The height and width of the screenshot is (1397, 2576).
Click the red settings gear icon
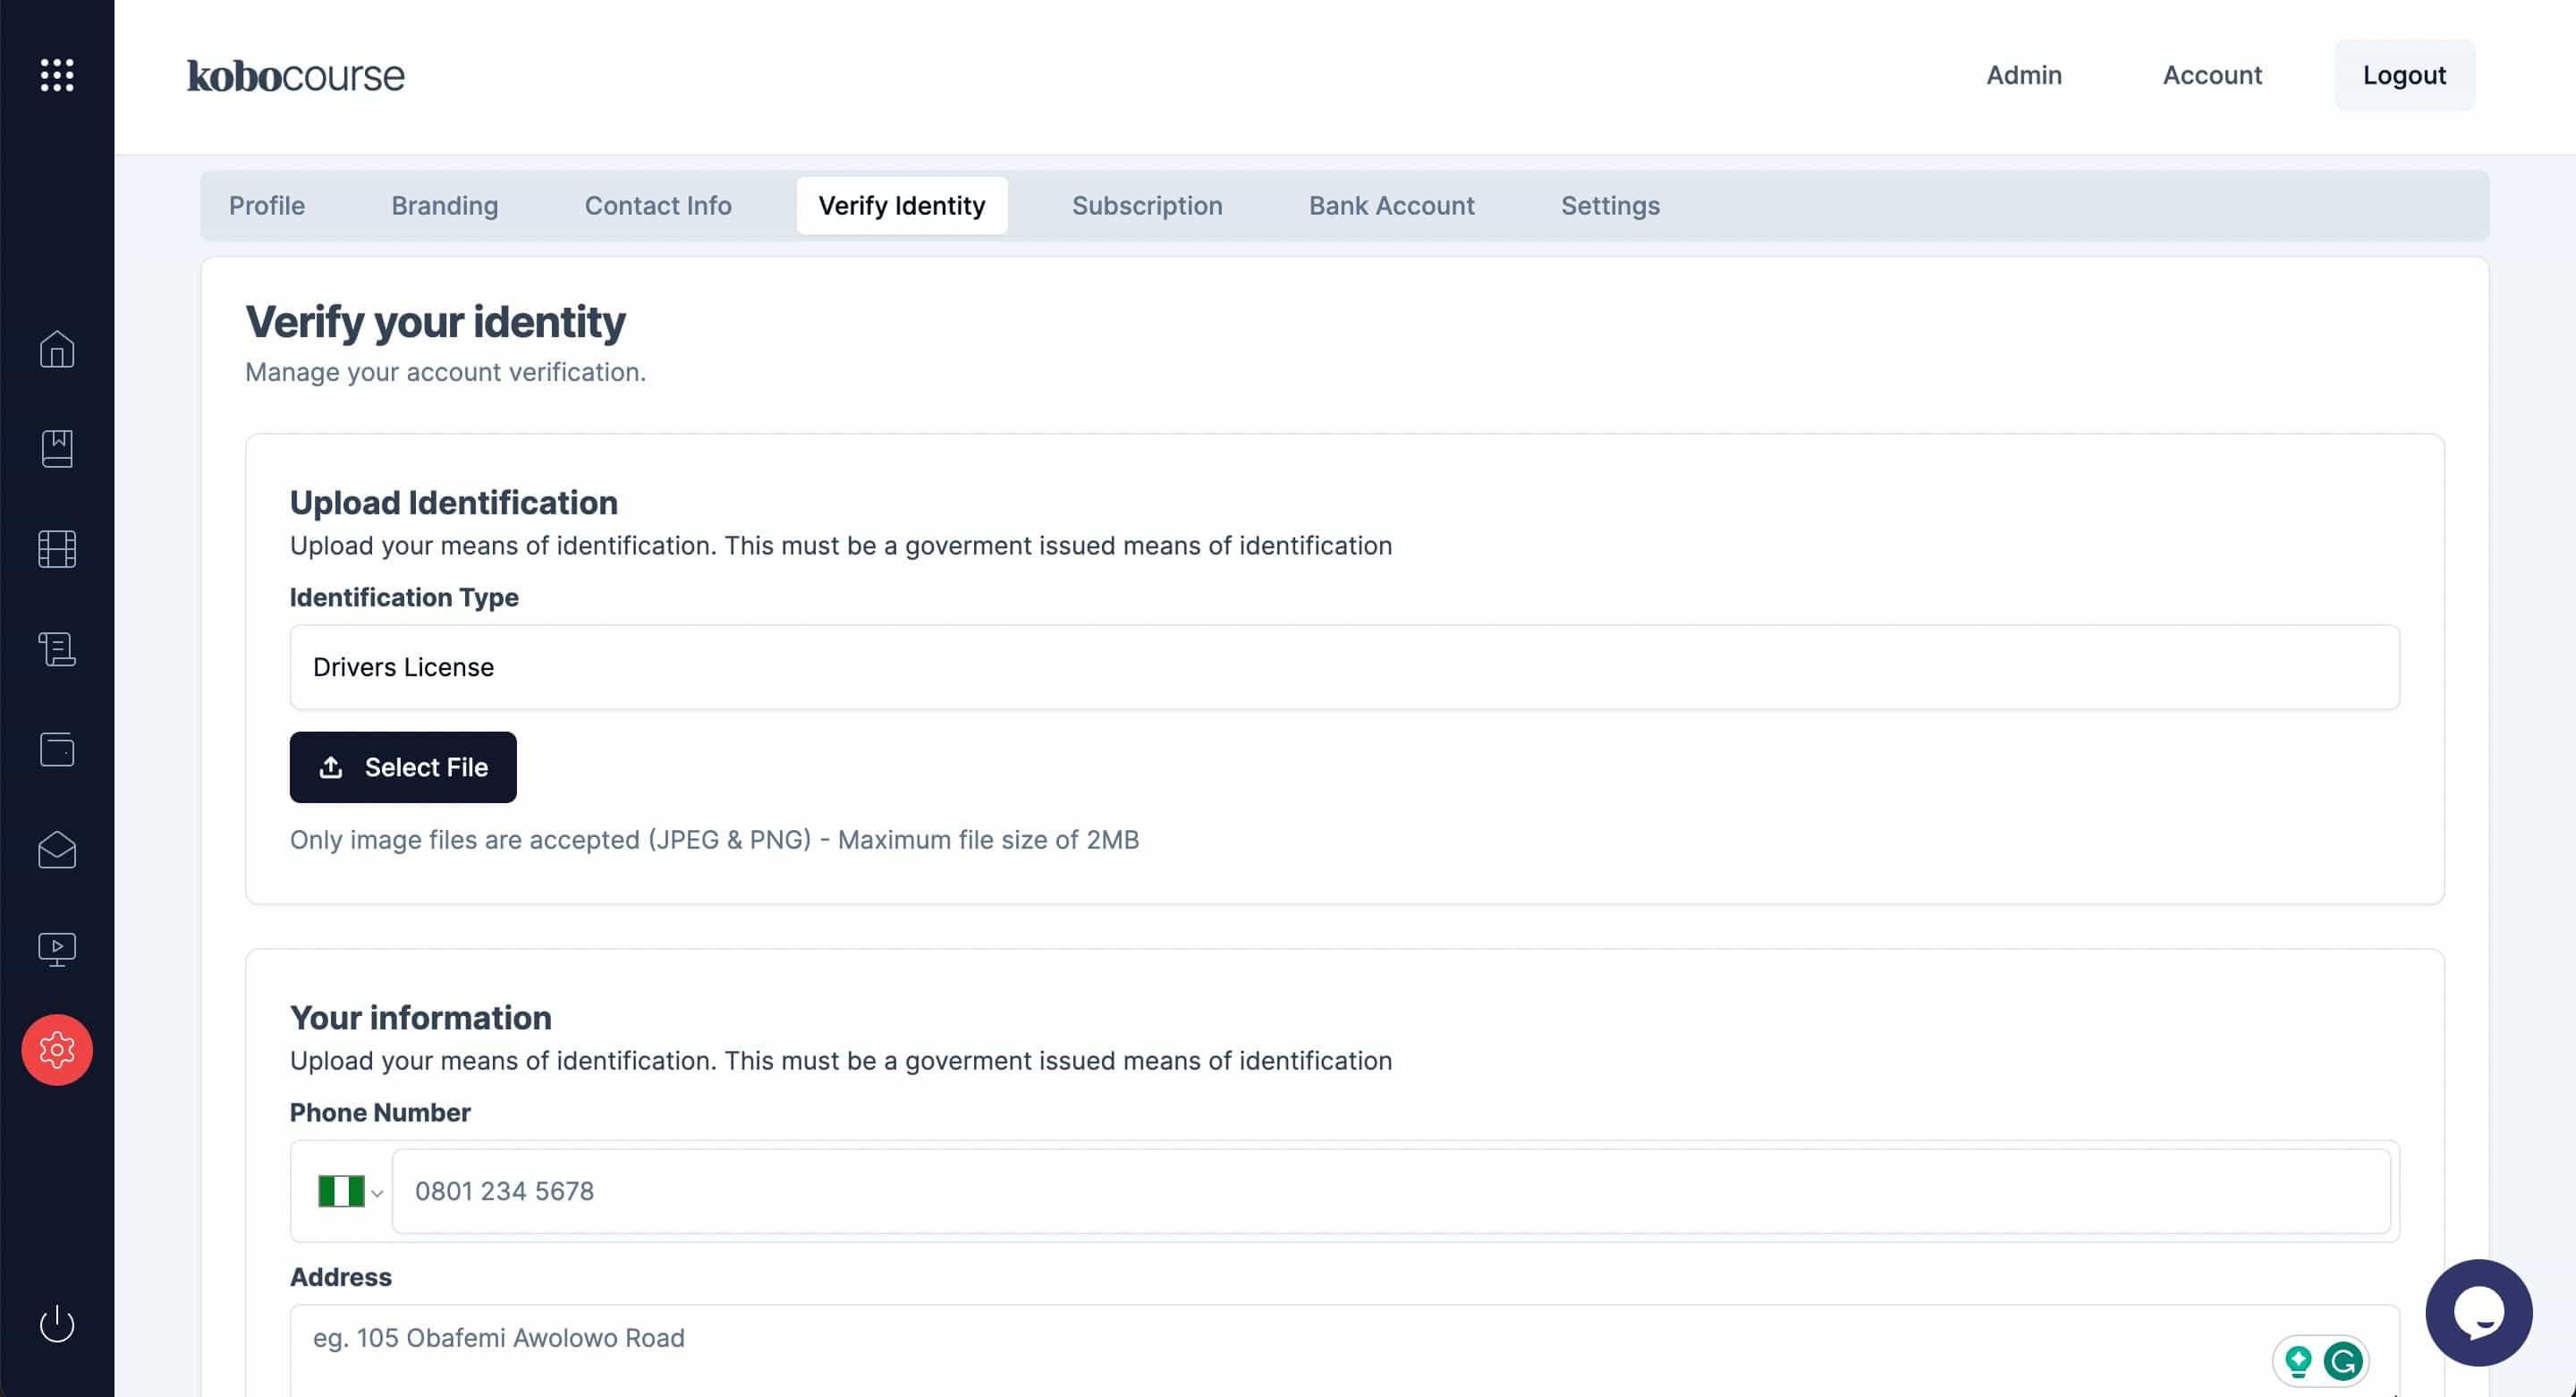coord(57,1050)
